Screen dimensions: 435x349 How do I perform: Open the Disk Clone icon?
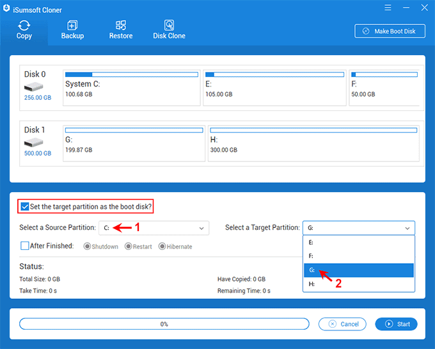coord(169,26)
